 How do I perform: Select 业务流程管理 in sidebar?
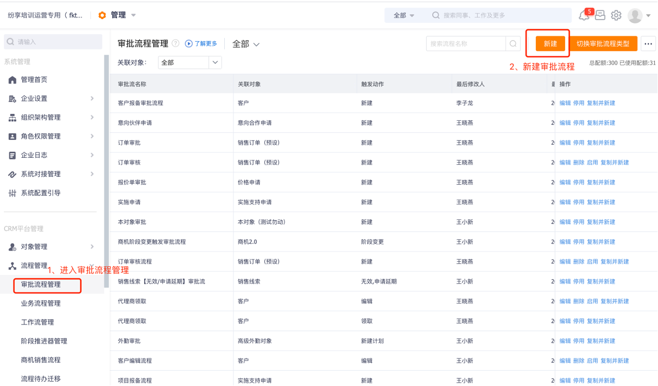pos(41,304)
